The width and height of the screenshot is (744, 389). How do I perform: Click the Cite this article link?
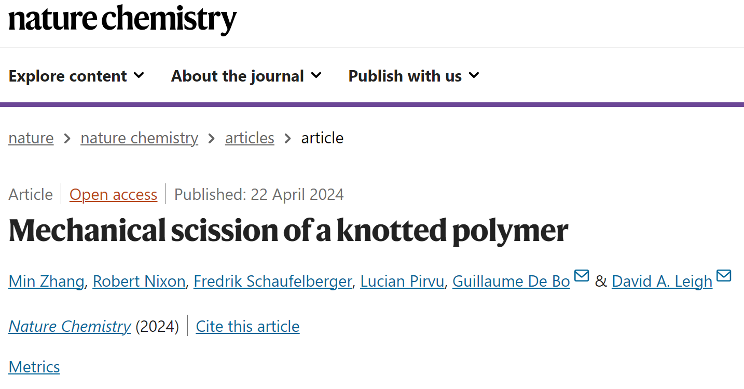(x=247, y=326)
